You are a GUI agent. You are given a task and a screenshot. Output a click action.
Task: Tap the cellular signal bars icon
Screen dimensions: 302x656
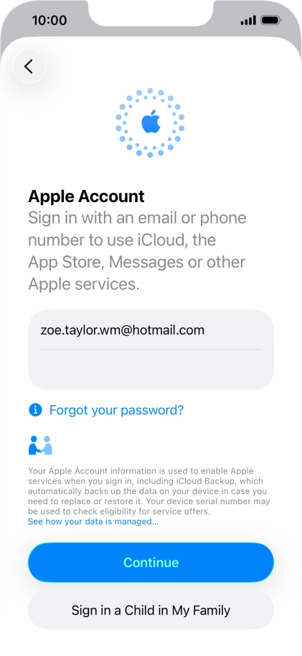point(248,20)
